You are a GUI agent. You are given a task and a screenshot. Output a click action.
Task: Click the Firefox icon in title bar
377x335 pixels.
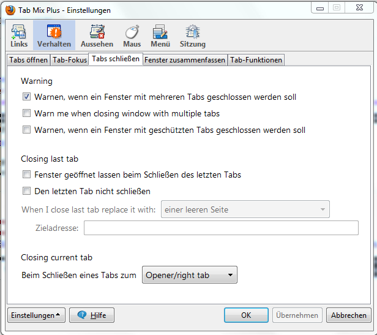(x=10, y=10)
